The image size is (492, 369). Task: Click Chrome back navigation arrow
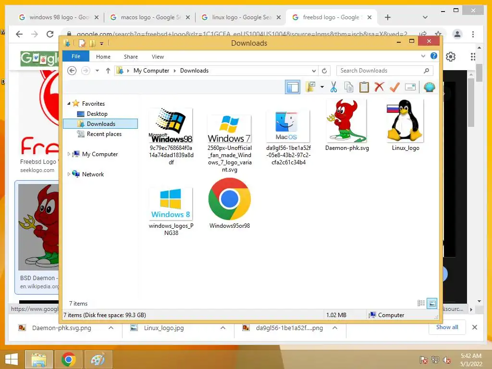[x=19, y=34]
